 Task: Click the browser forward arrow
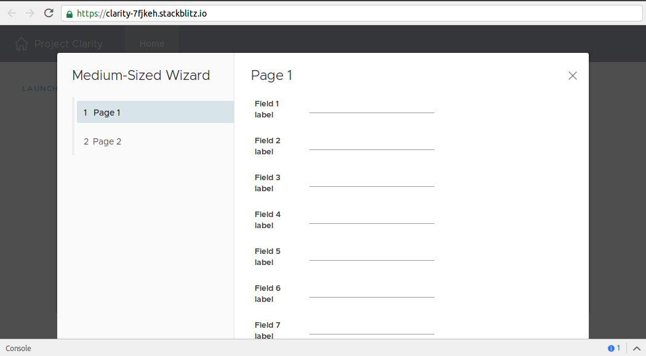30,13
